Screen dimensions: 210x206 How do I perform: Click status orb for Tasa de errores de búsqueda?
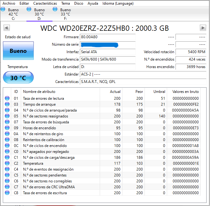7,122
